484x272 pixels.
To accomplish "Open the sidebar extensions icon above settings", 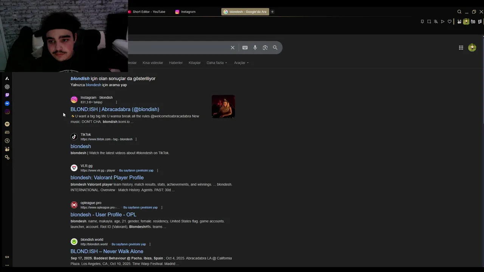I will click(x=7, y=149).
